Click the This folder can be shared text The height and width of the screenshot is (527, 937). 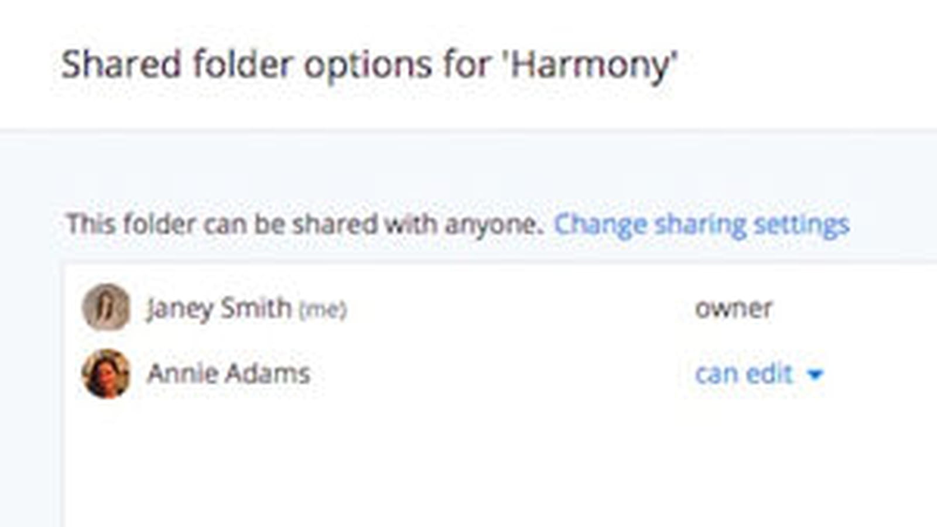point(305,224)
